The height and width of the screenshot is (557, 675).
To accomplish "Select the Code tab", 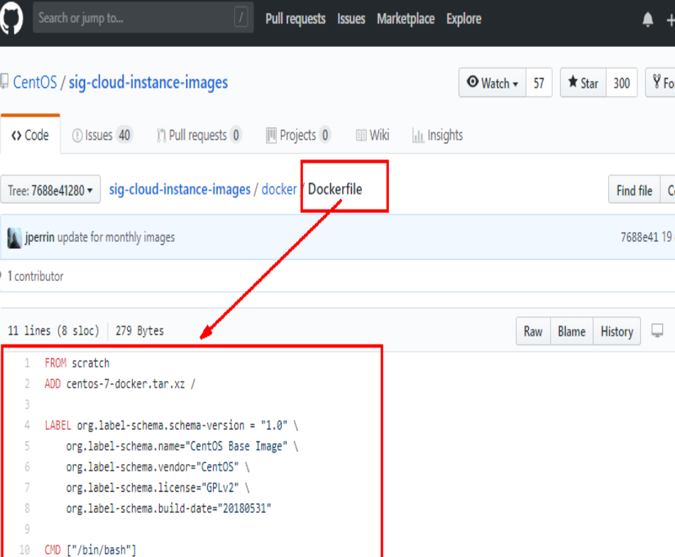I will click(30, 135).
